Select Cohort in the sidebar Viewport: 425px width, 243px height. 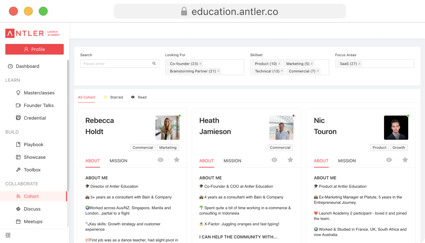33,196
